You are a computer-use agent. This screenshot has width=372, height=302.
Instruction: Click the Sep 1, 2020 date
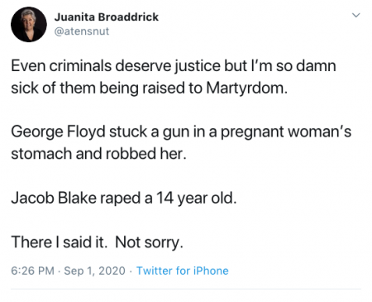click(x=94, y=271)
